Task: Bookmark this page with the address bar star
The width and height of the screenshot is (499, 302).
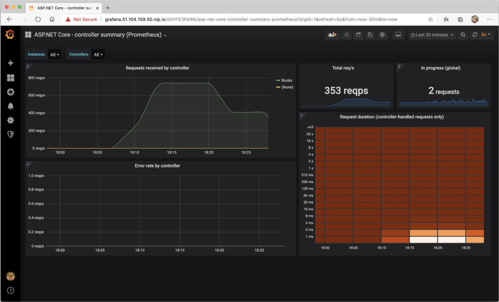Action: click(430, 19)
